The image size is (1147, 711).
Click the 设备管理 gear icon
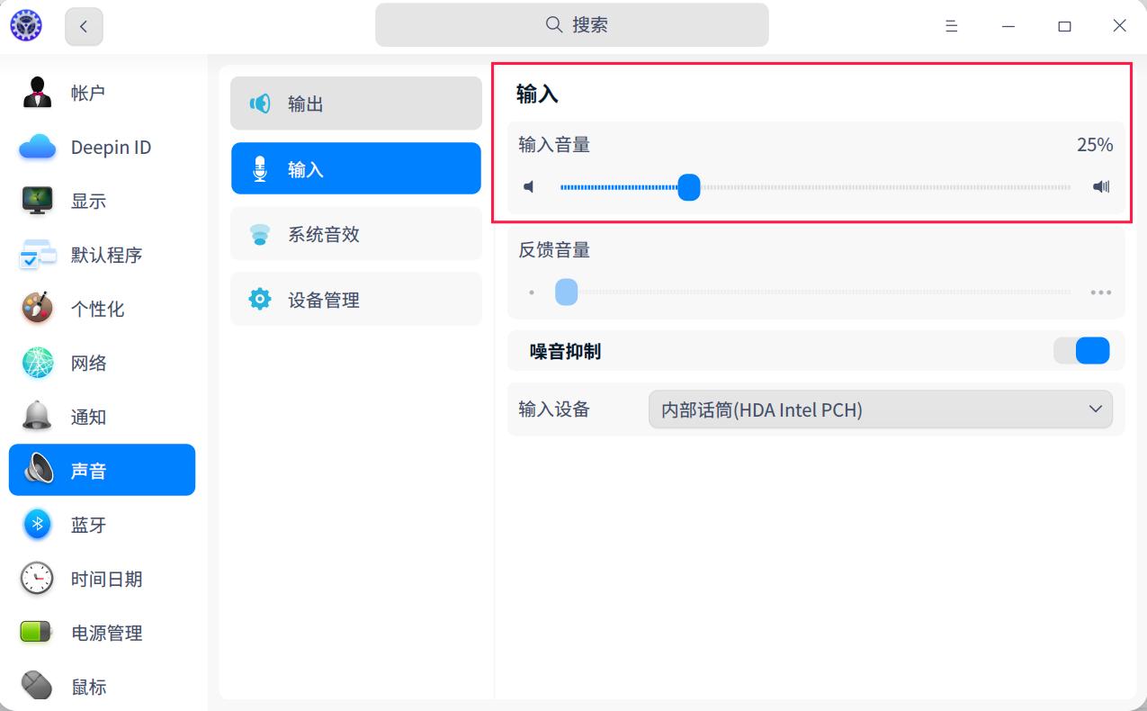(260, 299)
